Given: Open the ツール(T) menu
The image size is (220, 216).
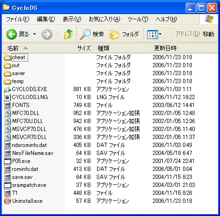Looking at the screenshot, I should (138, 19).
